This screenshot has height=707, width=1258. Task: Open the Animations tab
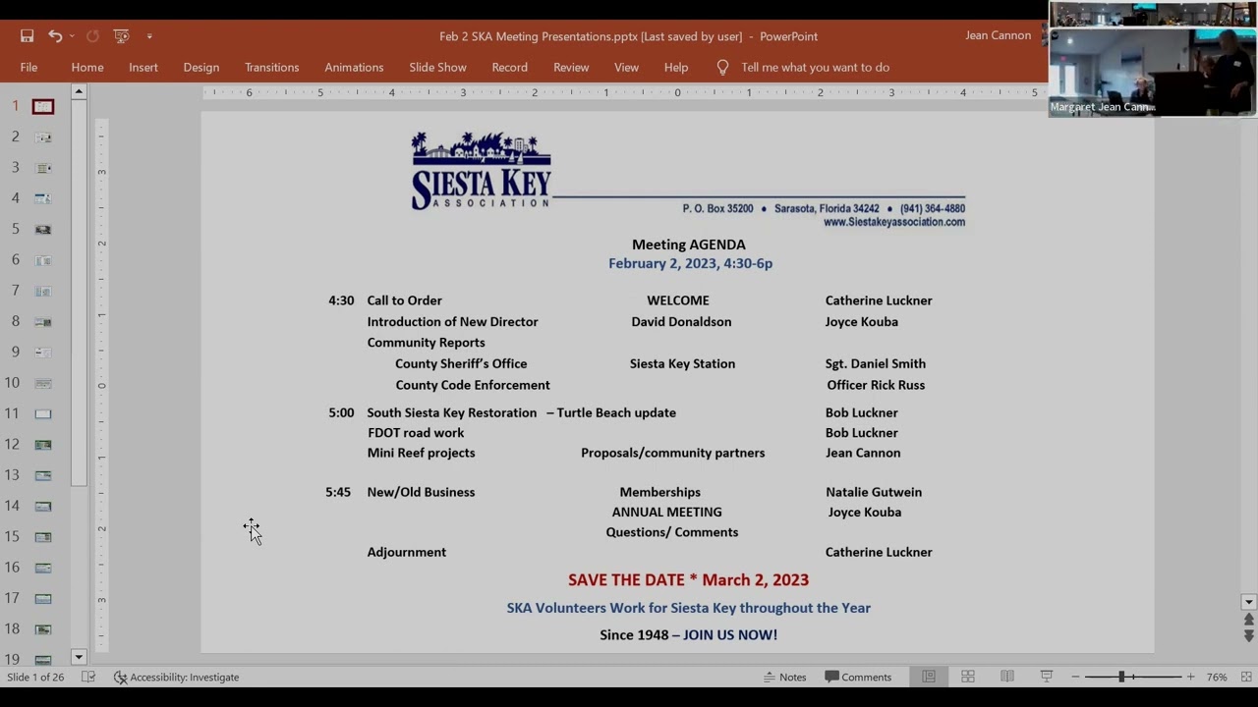pos(354,68)
